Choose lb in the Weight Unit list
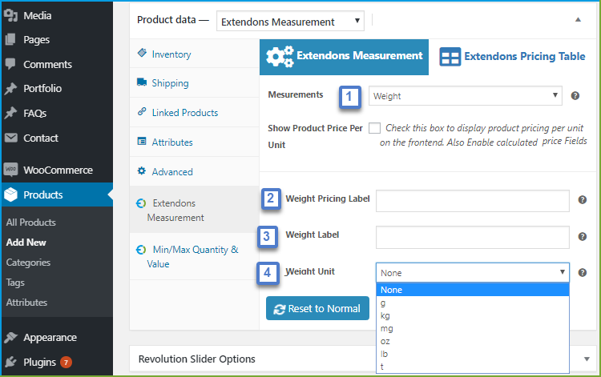Screen dimensions: 601x377 (473, 354)
